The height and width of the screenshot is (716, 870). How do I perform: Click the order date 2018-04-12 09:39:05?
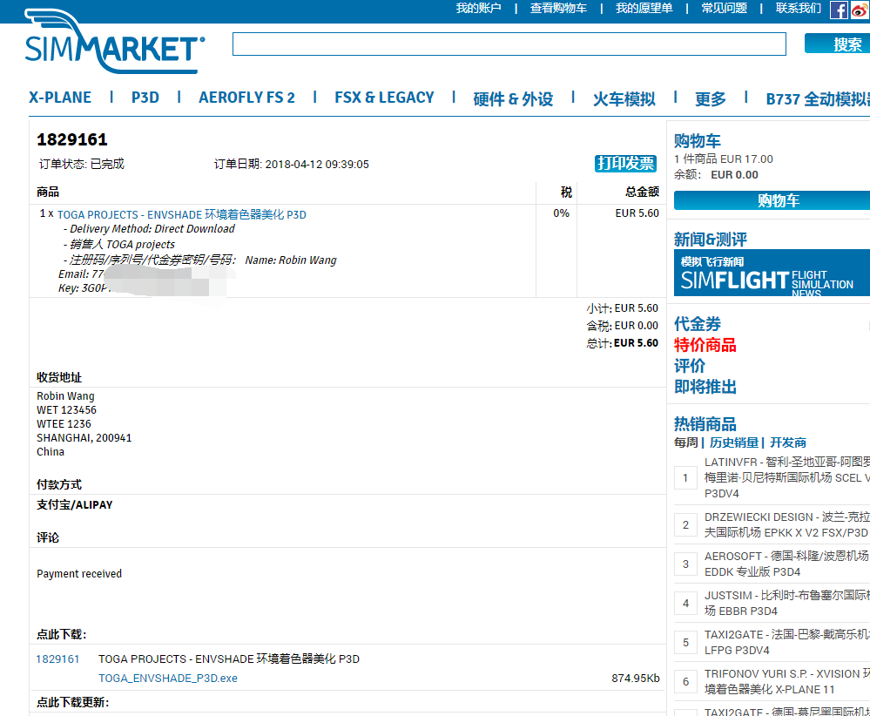pos(317,165)
